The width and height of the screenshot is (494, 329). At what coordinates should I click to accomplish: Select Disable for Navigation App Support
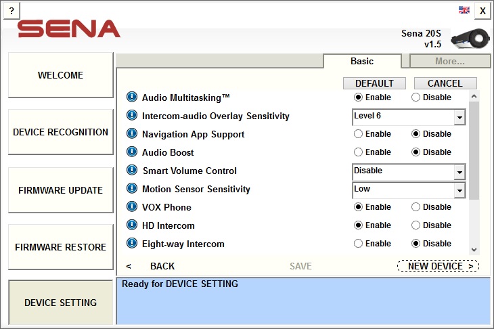point(431,134)
